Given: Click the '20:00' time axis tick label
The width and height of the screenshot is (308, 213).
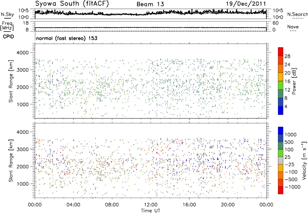Looking at the screenshot, I should [x=228, y=205].
